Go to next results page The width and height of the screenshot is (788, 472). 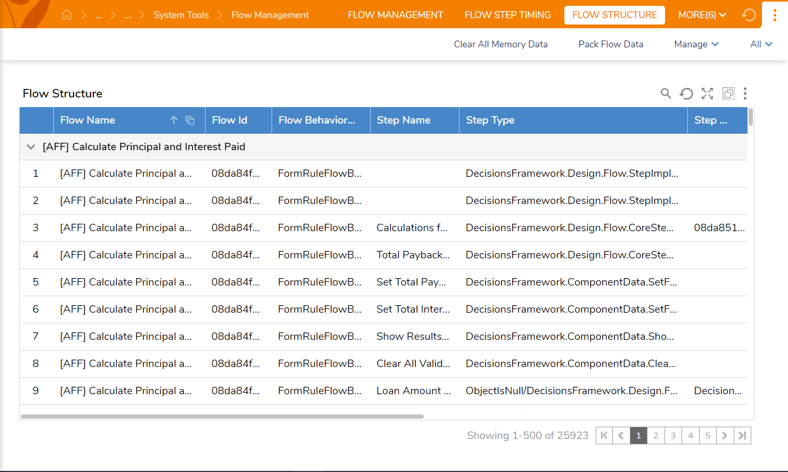725,436
